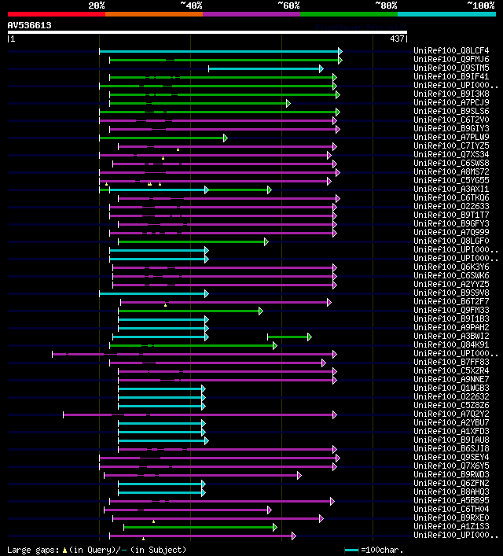Select the UniRef100_C6TKQ6 label

(451, 198)
